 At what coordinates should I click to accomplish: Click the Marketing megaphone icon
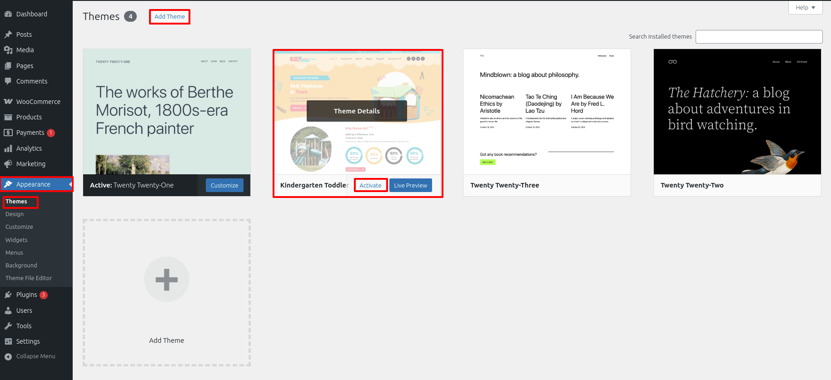tap(8, 164)
